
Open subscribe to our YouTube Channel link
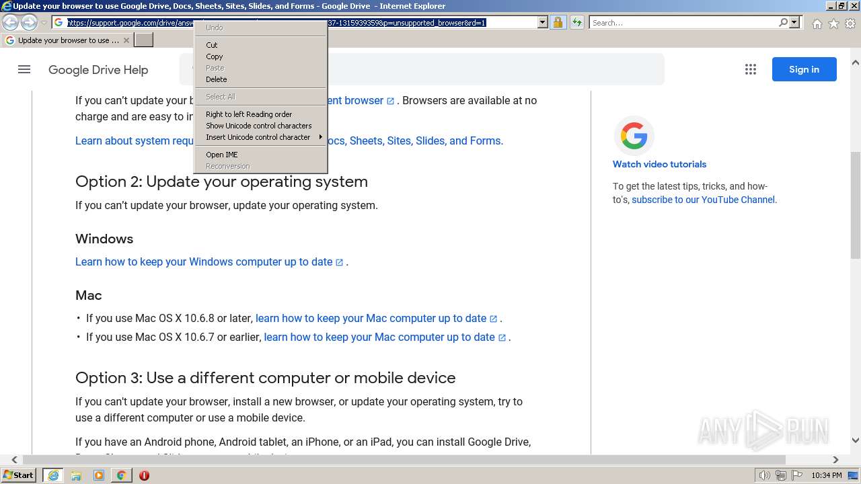point(703,200)
